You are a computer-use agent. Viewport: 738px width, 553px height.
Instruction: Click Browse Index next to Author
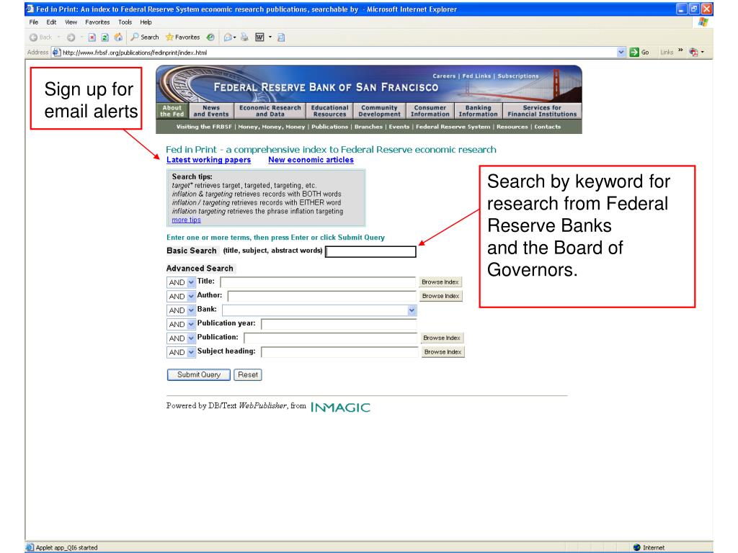[x=440, y=296]
